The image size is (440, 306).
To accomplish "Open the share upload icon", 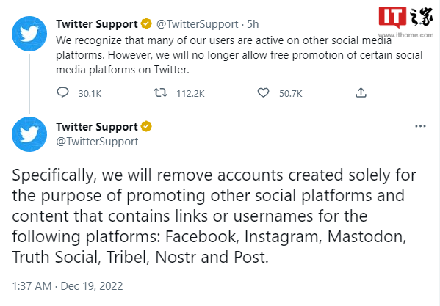I will click(361, 92).
